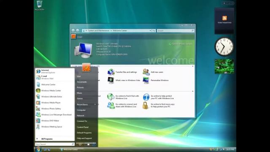Screen dimensions: 270x152
Task: Go online to find it fast with Windows Live
Action: click(123, 97)
